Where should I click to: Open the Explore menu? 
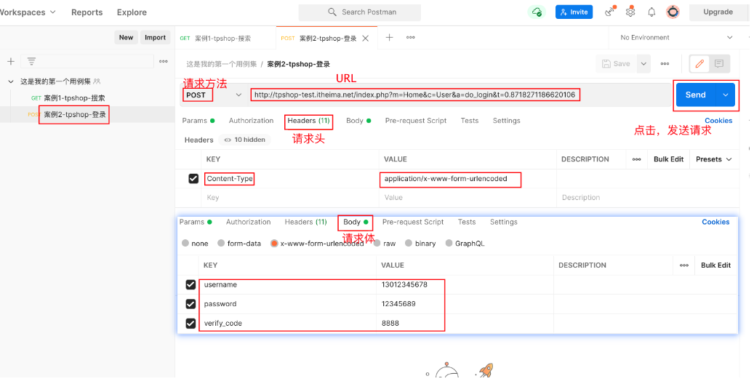click(x=132, y=12)
